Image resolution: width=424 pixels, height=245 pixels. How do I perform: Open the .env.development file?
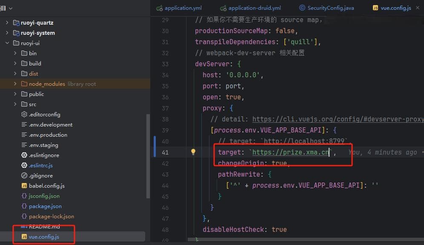tap(51, 125)
